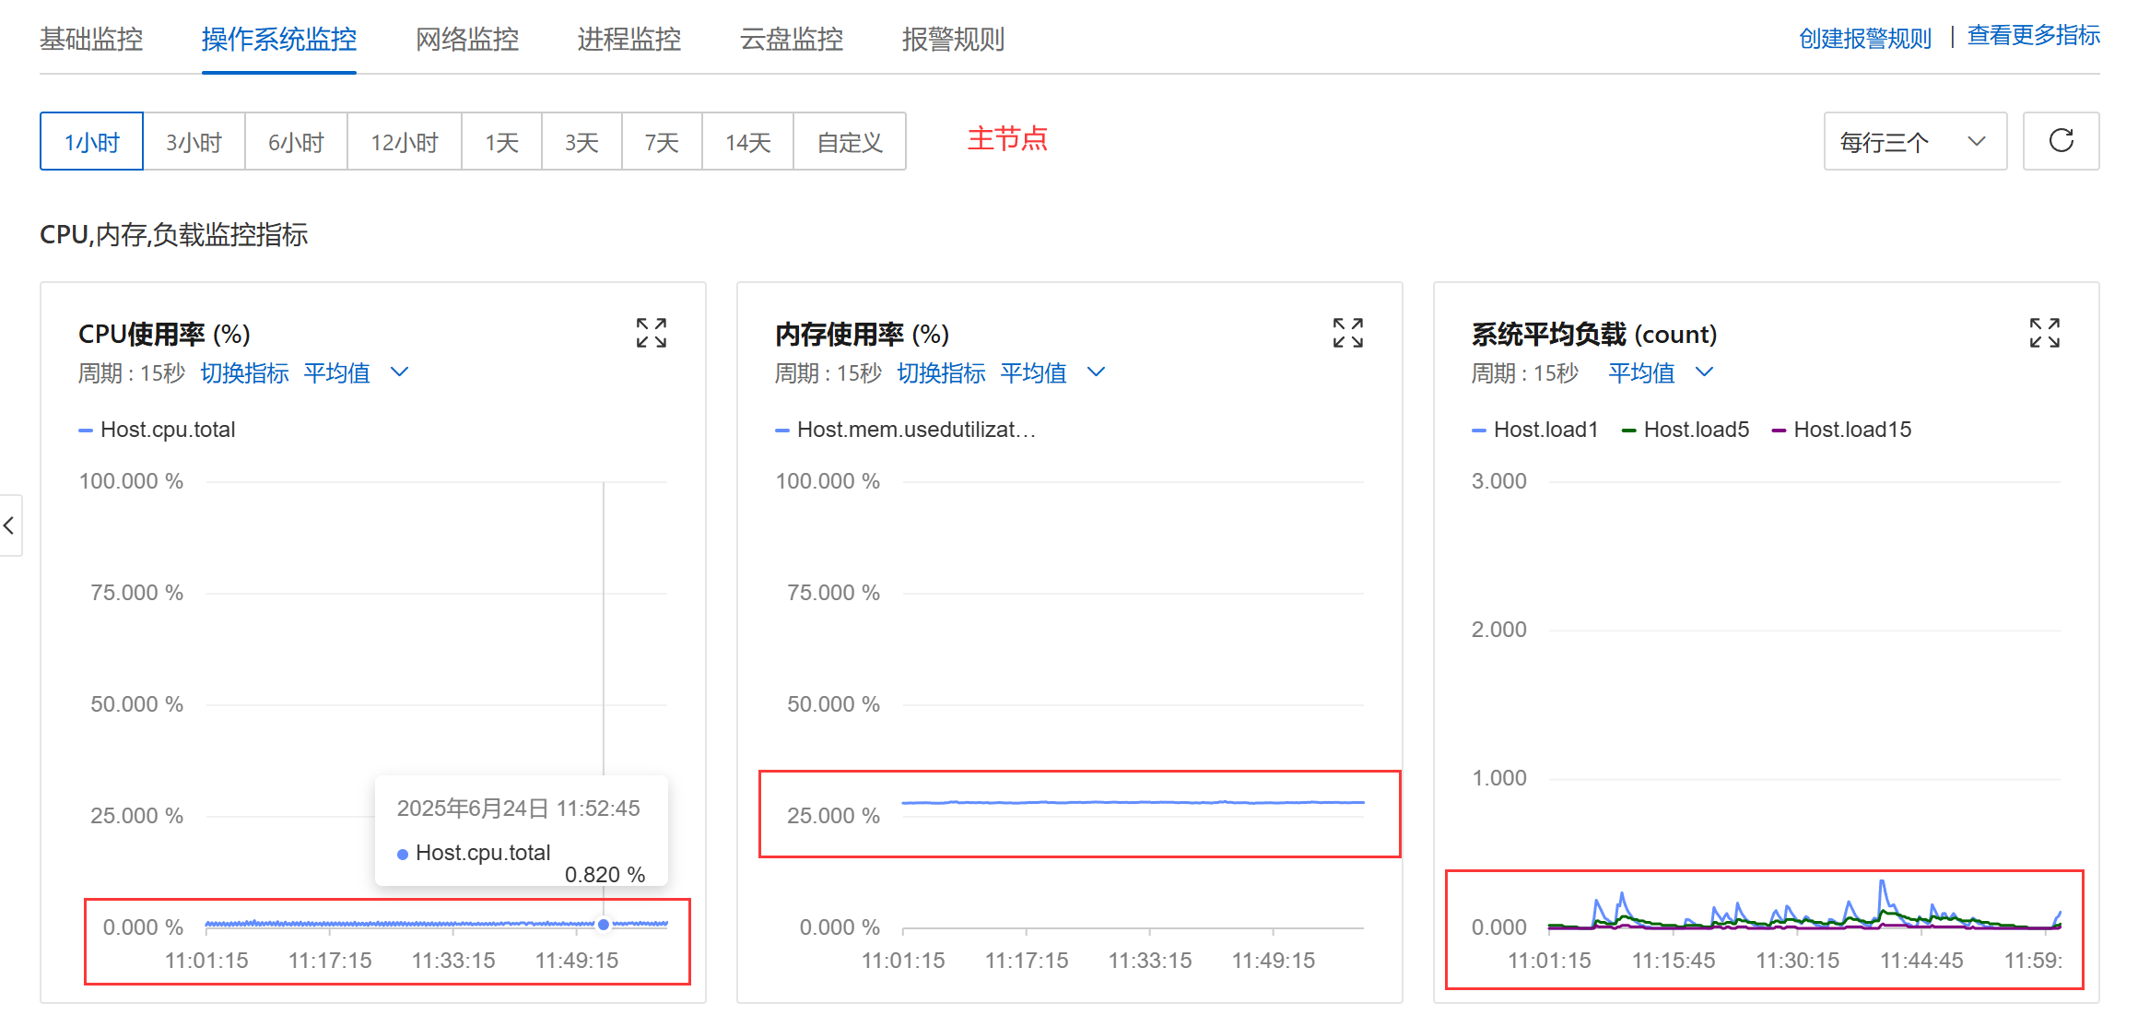Select the 6小时 time range
2138x1027 pixels.
(x=297, y=141)
